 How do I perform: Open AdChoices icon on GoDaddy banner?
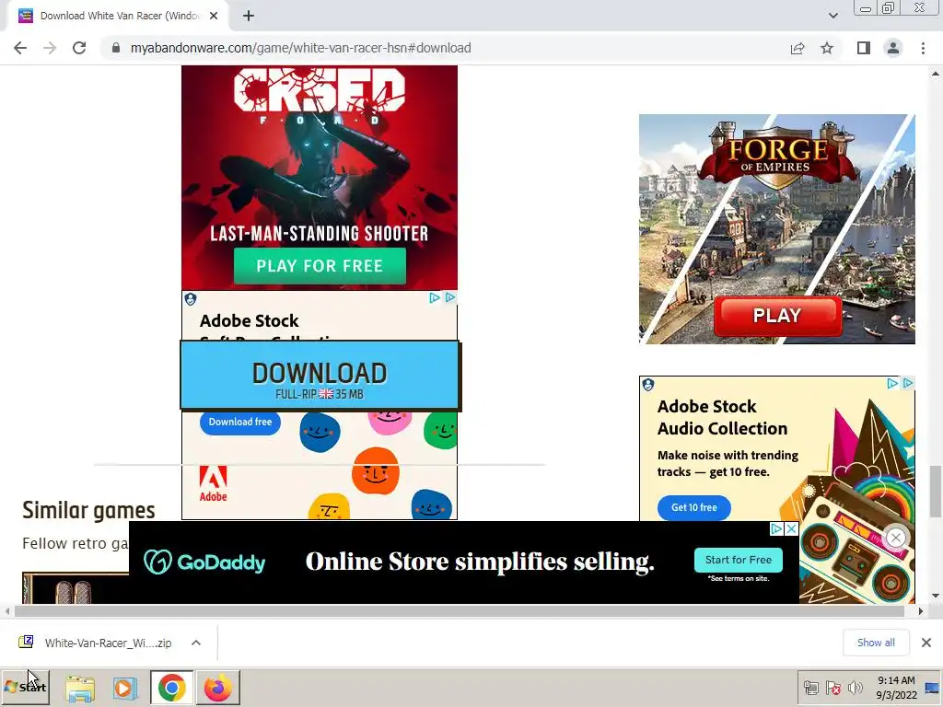777,528
